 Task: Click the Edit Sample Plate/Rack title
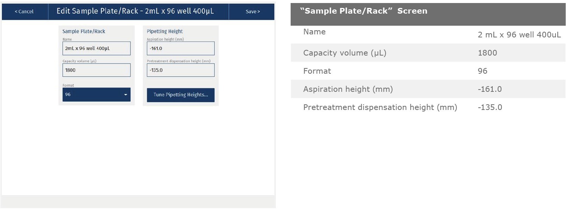pos(135,11)
